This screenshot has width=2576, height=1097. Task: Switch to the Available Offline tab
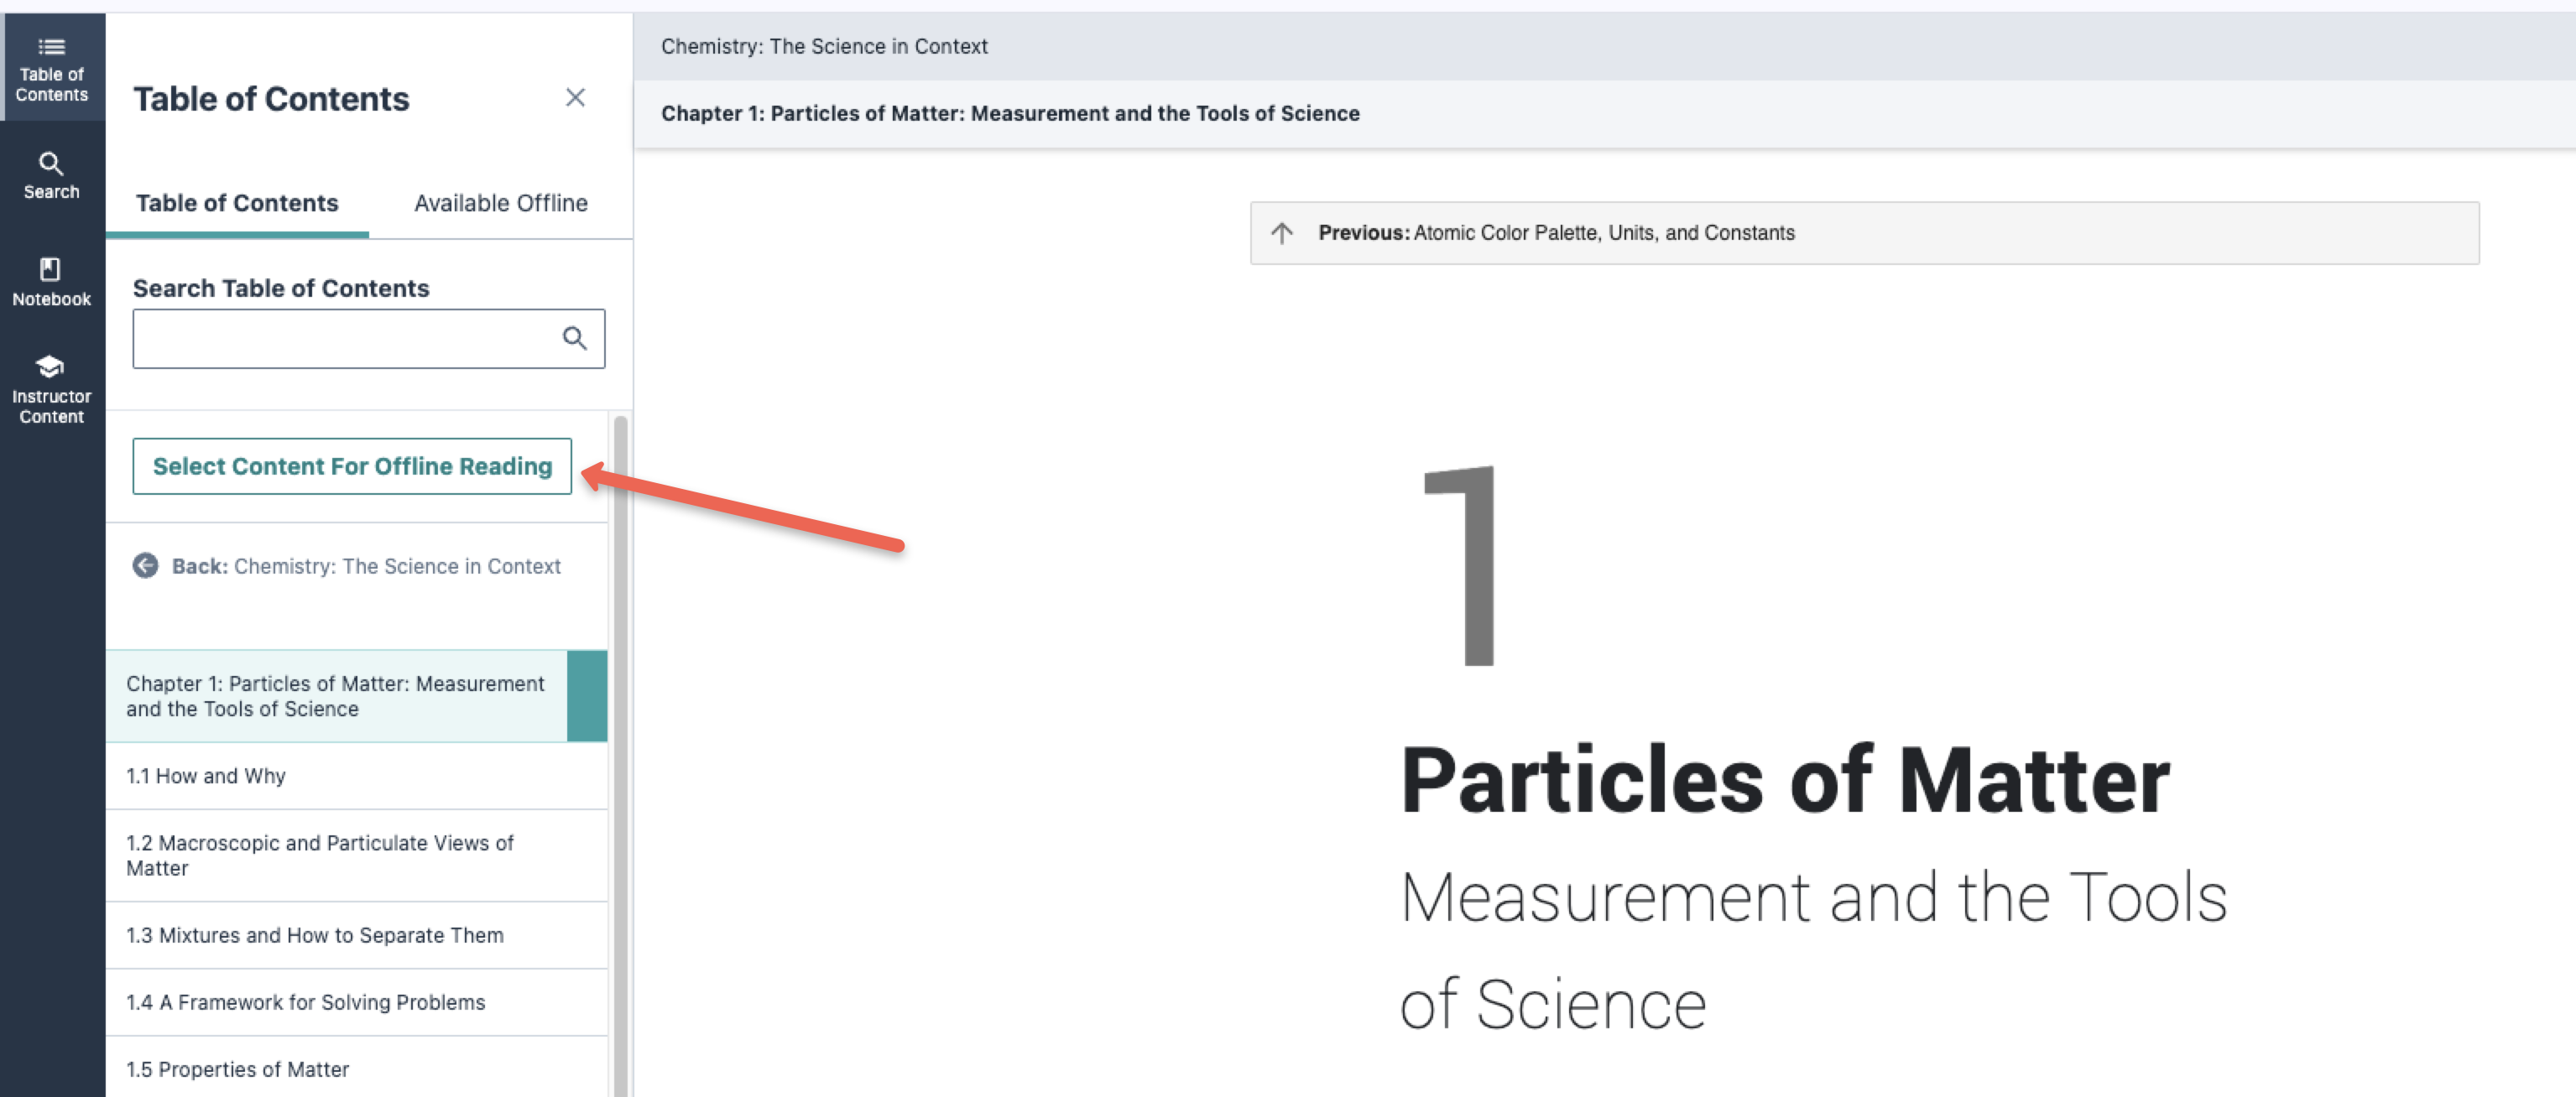click(x=500, y=203)
